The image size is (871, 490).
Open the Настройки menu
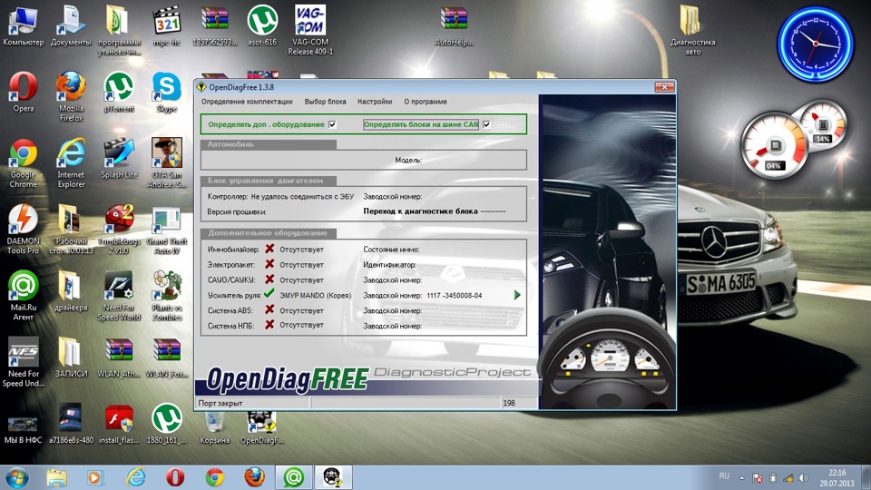(375, 102)
